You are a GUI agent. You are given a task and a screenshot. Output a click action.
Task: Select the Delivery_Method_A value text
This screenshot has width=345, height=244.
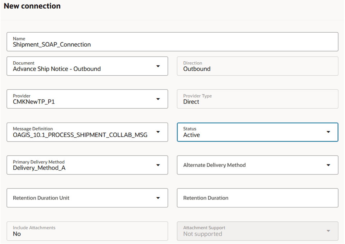point(39,168)
